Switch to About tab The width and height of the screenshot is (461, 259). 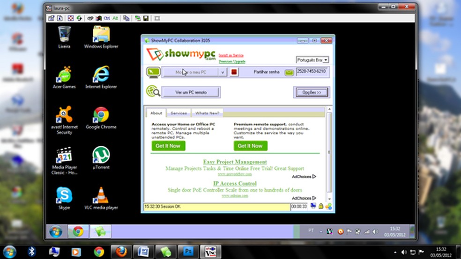(x=156, y=113)
